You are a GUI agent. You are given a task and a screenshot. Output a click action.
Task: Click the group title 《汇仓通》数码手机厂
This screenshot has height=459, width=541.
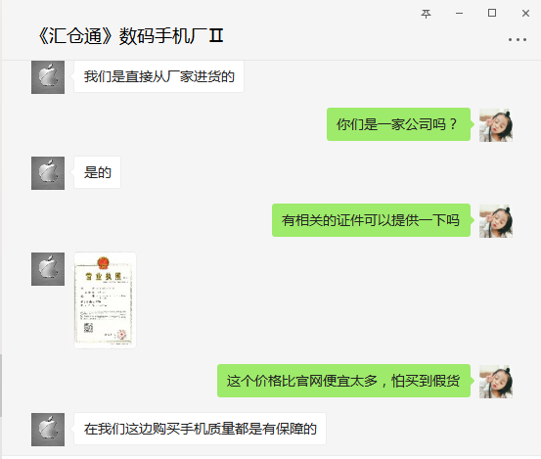click(130, 36)
